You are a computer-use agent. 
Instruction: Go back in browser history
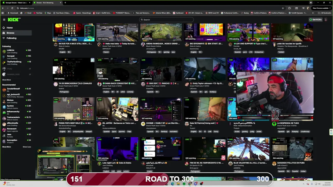(3, 8)
